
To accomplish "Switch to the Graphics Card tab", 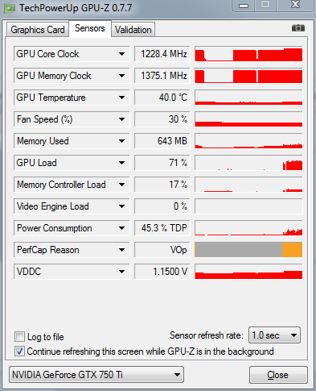I will pyautogui.click(x=38, y=30).
